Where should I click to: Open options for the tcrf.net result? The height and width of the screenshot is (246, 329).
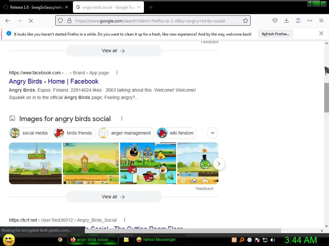point(125,220)
